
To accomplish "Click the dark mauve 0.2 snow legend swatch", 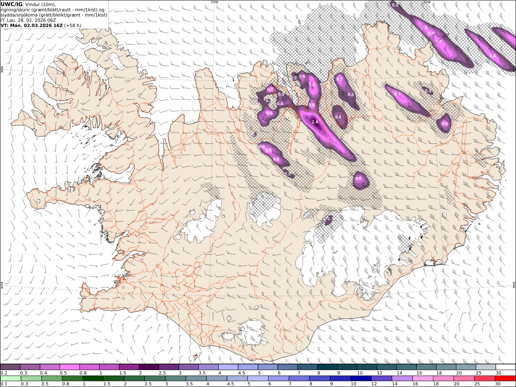I will tap(10, 367).
